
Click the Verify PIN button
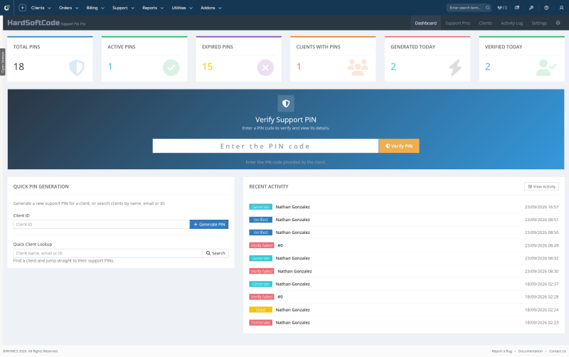click(399, 146)
